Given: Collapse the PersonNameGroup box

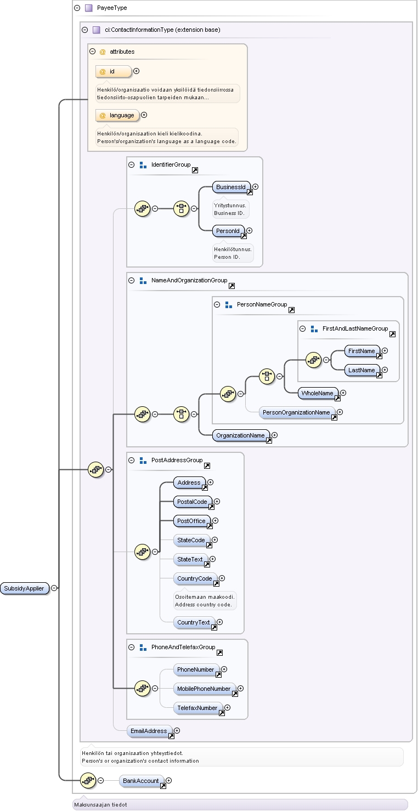Looking at the screenshot, I should pos(217,304).
